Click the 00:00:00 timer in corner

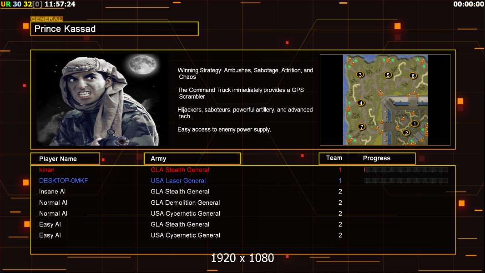[469, 4]
